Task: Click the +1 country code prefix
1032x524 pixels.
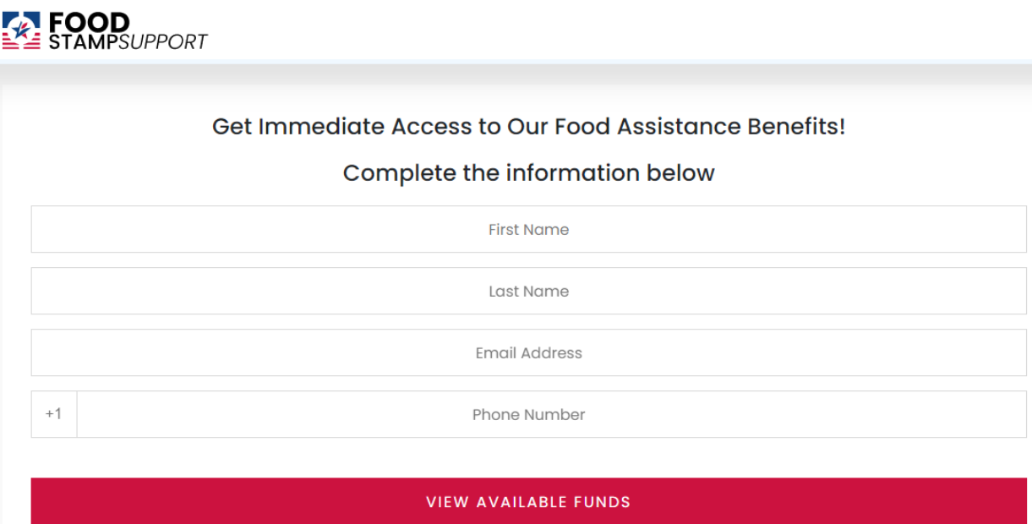Action: pos(53,414)
